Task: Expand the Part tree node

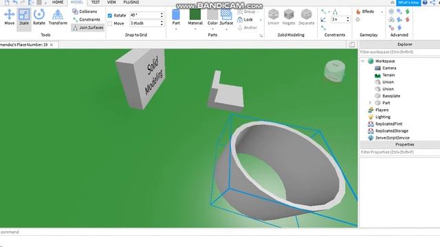Action: [x=370, y=103]
